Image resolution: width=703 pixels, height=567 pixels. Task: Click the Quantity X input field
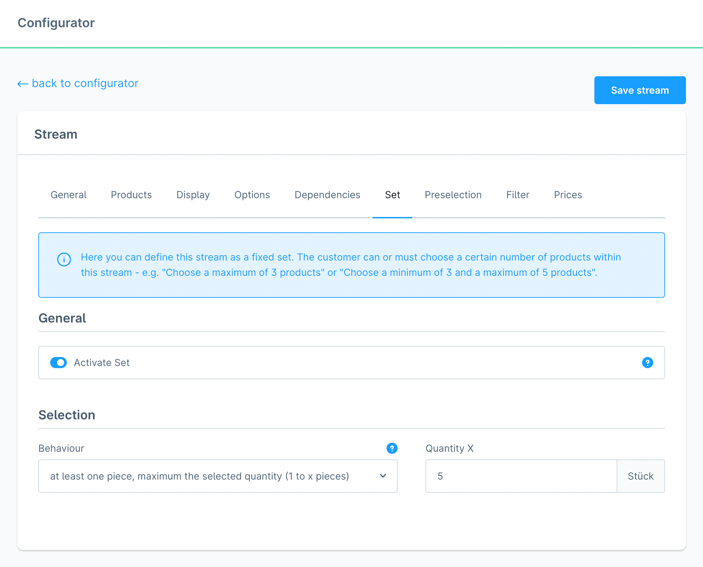click(x=521, y=476)
